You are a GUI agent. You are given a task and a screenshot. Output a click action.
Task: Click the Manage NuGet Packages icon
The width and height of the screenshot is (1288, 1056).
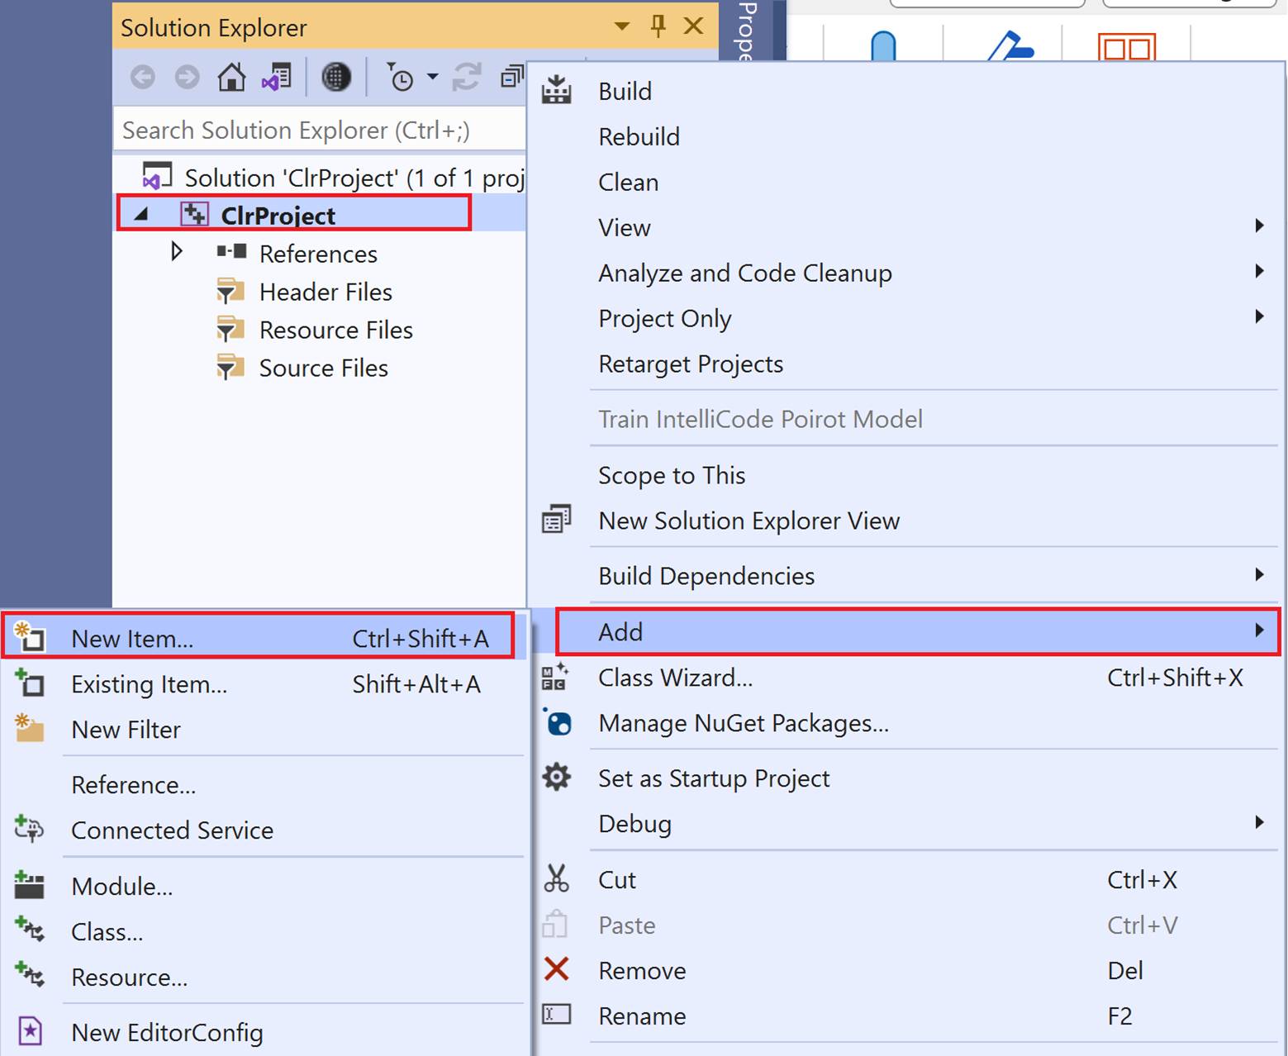pyautogui.click(x=558, y=723)
